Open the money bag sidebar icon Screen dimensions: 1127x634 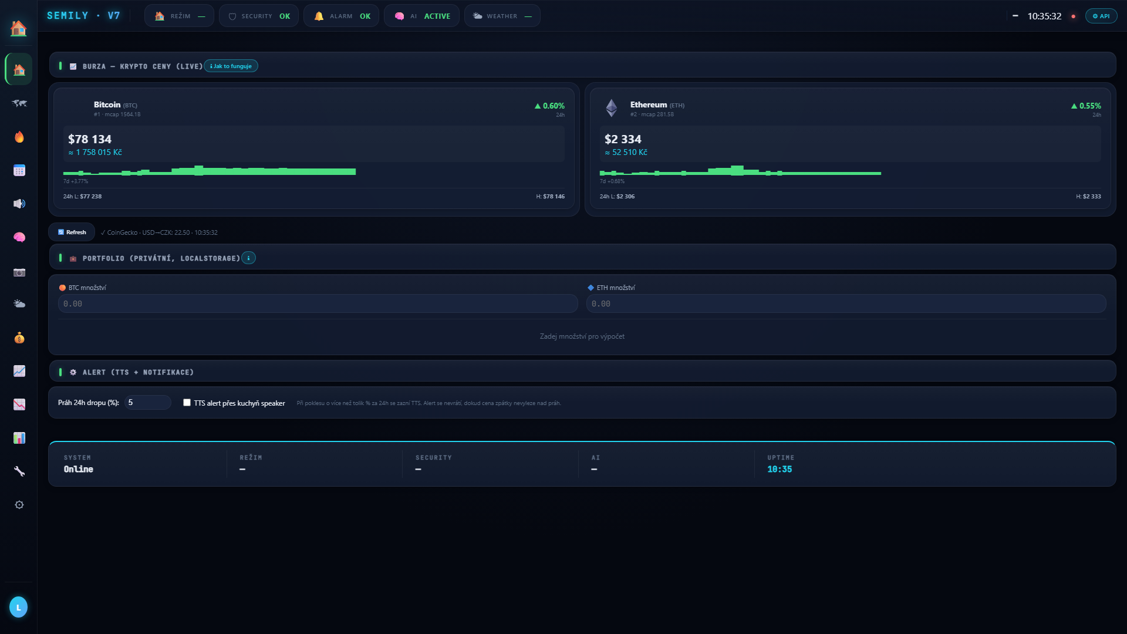(x=19, y=338)
